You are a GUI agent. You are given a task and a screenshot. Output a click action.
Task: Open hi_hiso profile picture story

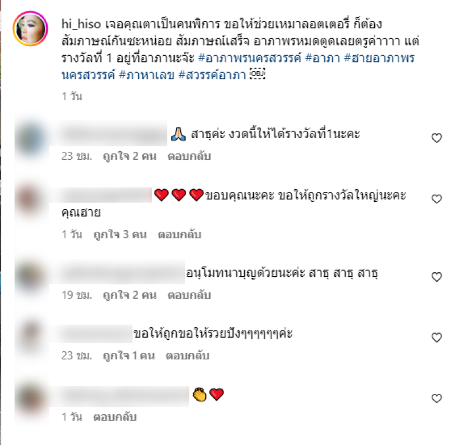[x=30, y=28]
